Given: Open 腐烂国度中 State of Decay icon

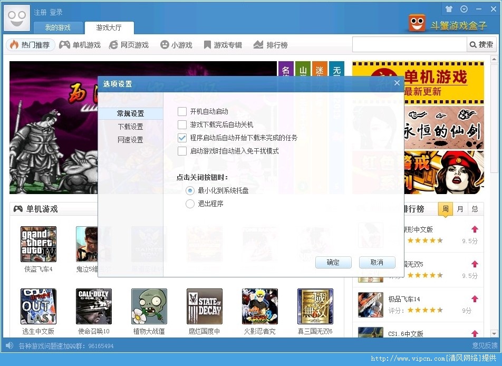Looking at the screenshot, I should pos(205,306).
